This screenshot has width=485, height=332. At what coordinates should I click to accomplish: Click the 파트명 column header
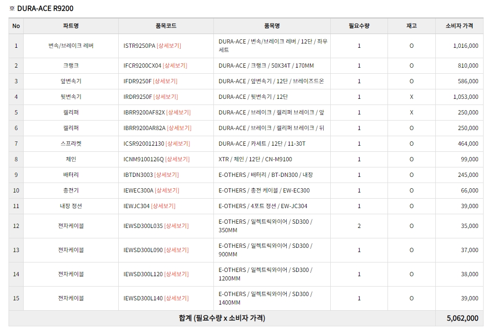point(71,26)
